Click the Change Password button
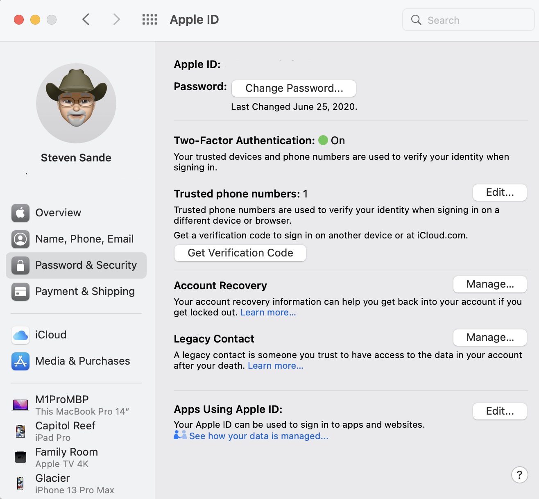This screenshot has width=539, height=499. point(294,88)
